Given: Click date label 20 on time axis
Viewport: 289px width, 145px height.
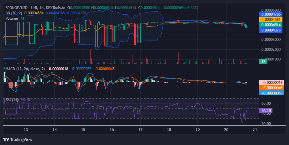Looking at the screenshot, I should click(226, 129).
